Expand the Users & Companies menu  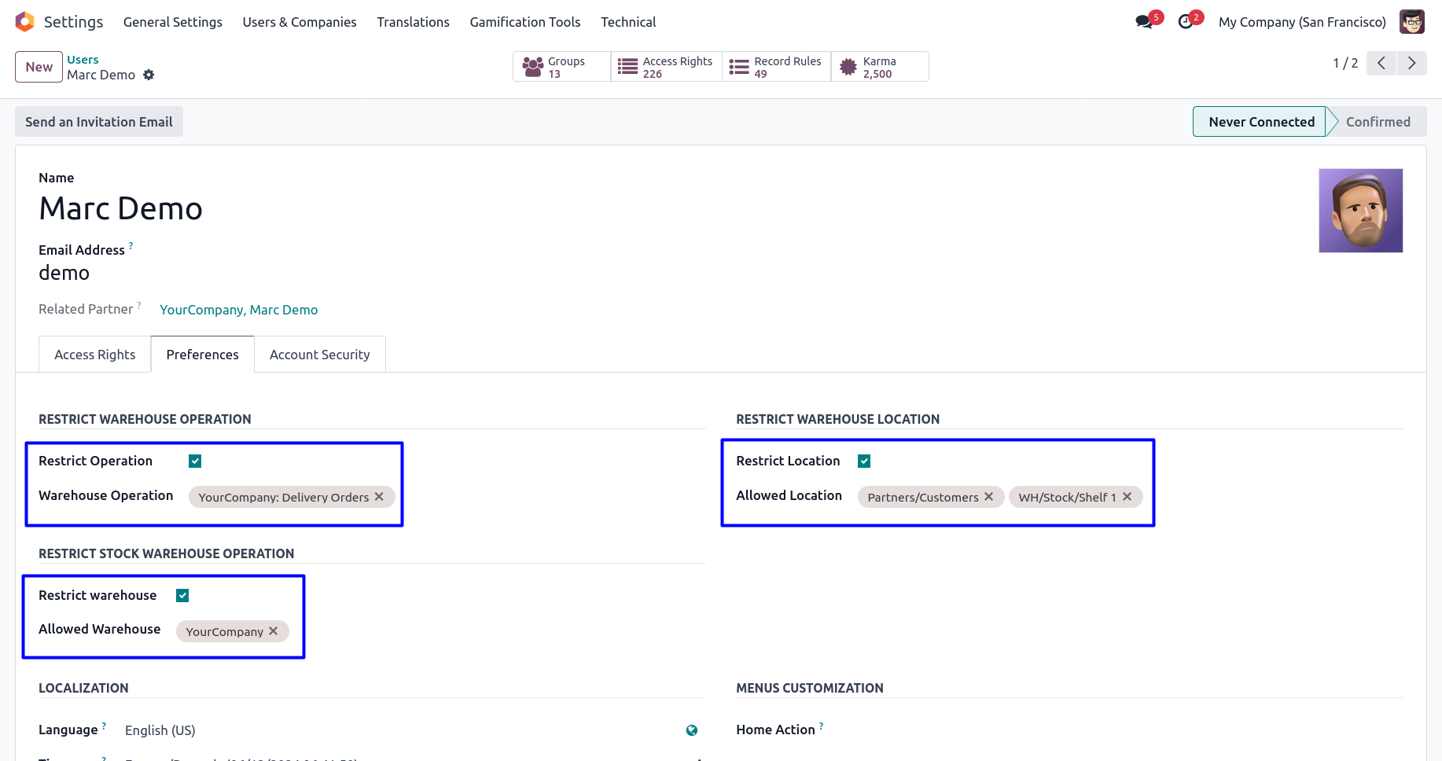[299, 22]
